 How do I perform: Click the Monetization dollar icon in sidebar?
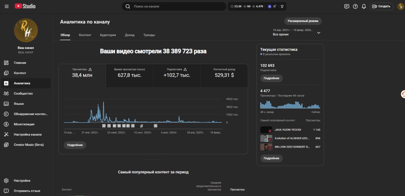click(x=6, y=124)
